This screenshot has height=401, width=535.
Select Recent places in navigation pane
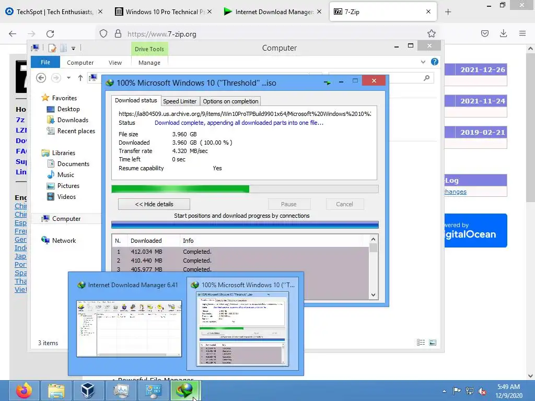pyautogui.click(x=76, y=131)
